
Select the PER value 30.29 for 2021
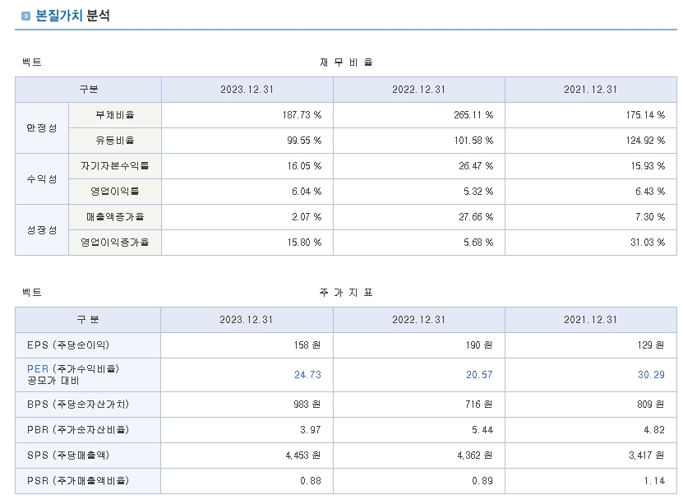651,375
